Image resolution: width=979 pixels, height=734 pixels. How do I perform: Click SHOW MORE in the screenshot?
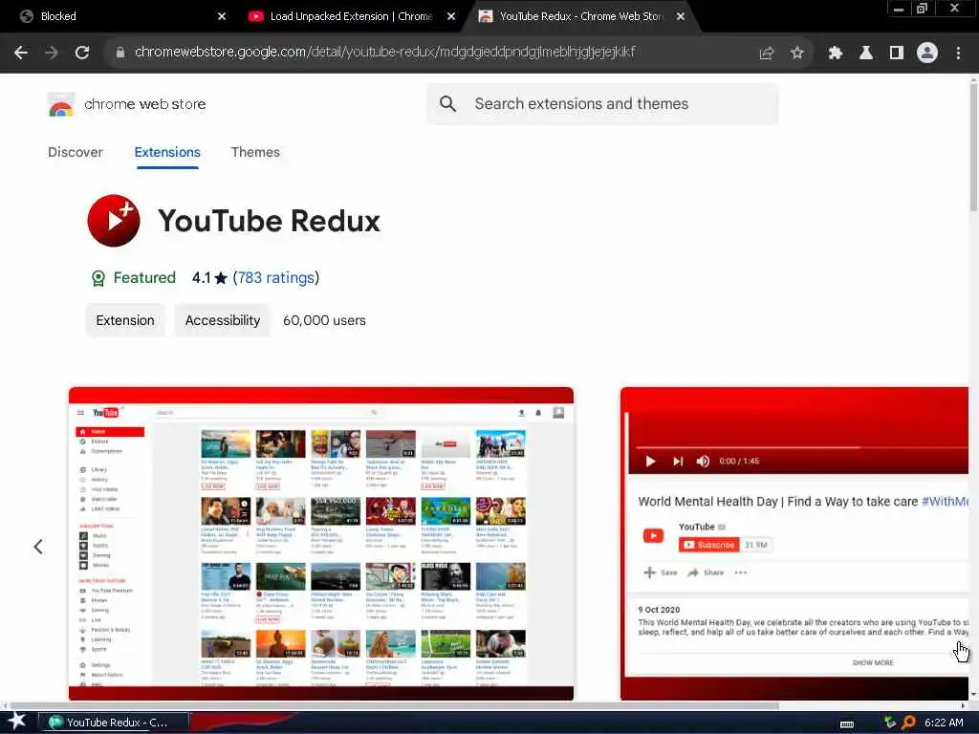click(873, 663)
